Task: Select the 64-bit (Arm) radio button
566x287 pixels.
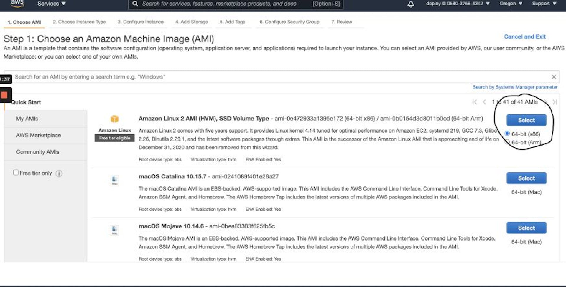Action: [x=507, y=142]
